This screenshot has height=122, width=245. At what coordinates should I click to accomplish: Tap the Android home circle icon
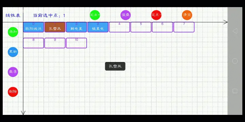point(235,61)
